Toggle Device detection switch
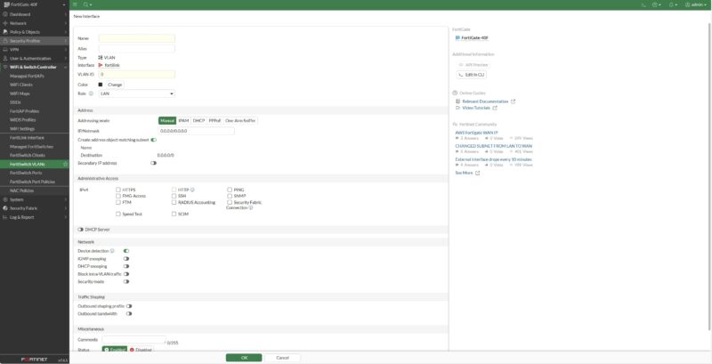The width and height of the screenshot is (712, 364). tap(126, 251)
